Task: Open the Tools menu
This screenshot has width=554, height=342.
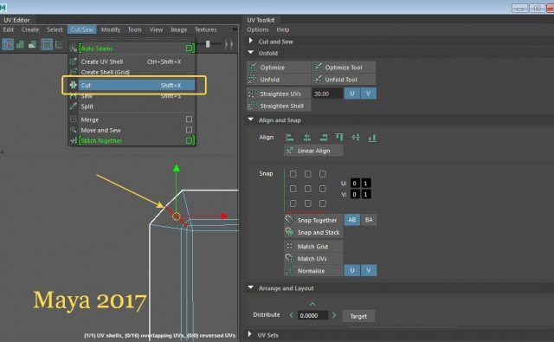Action: point(135,29)
